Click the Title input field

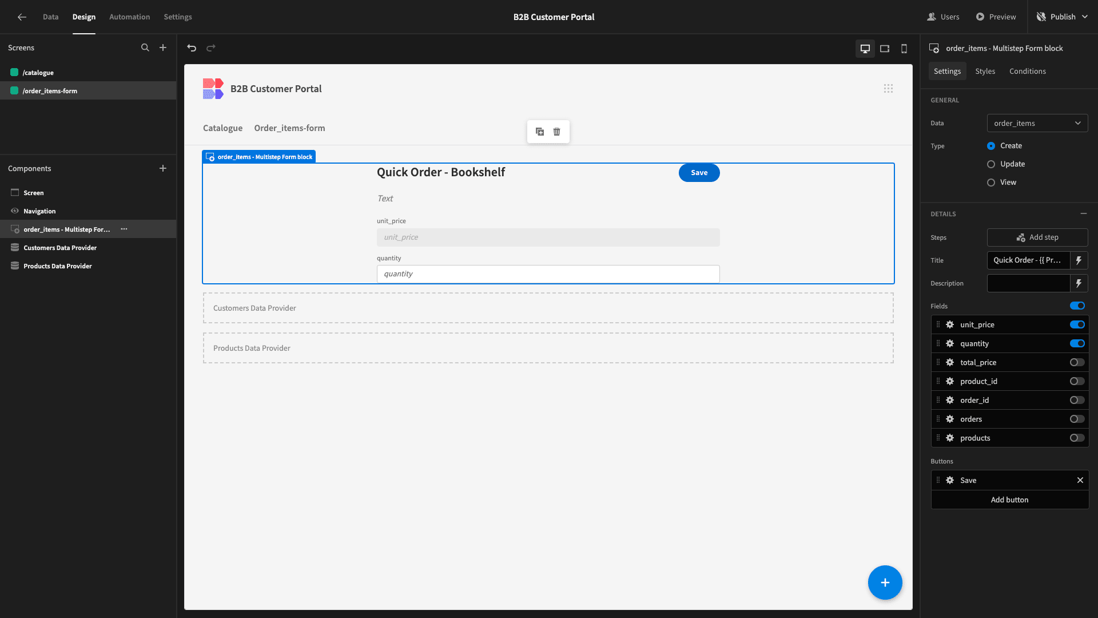click(x=1028, y=260)
